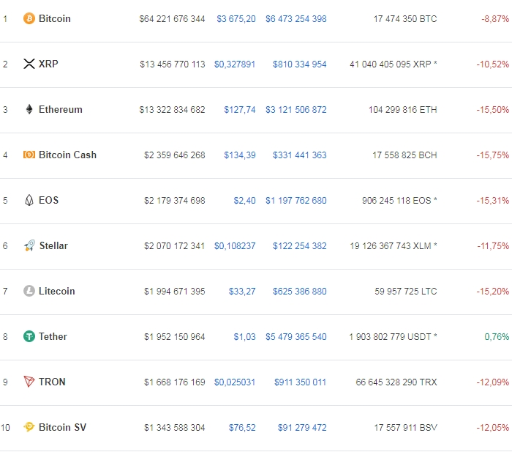The width and height of the screenshot is (512, 452).
Task: Click Bitcoin Cash market cap $2 359 646 268
Action: tap(175, 155)
